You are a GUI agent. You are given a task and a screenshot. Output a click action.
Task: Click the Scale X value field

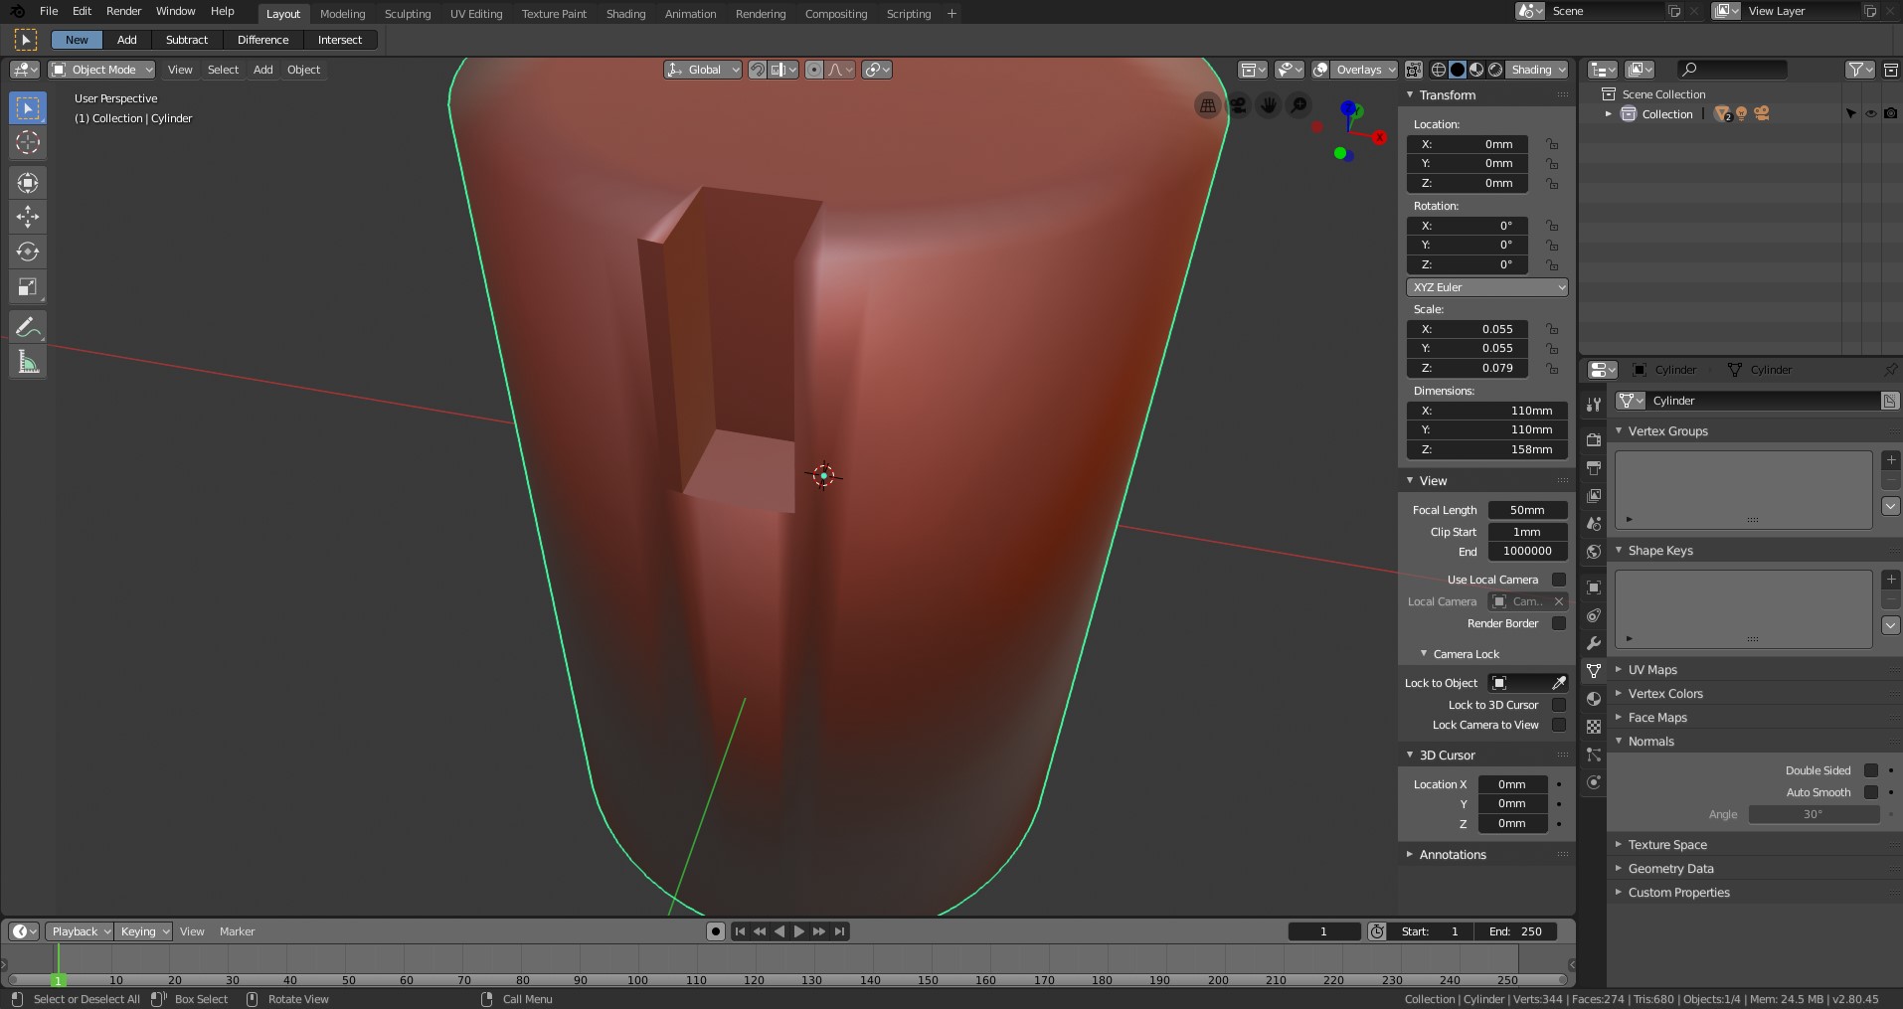point(1468,329)
